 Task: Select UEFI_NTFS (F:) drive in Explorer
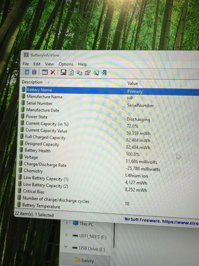click(89, 236)
